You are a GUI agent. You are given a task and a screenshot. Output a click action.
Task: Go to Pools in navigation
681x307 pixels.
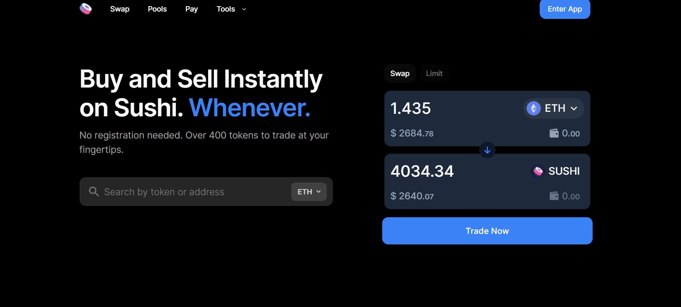(157, 9)
